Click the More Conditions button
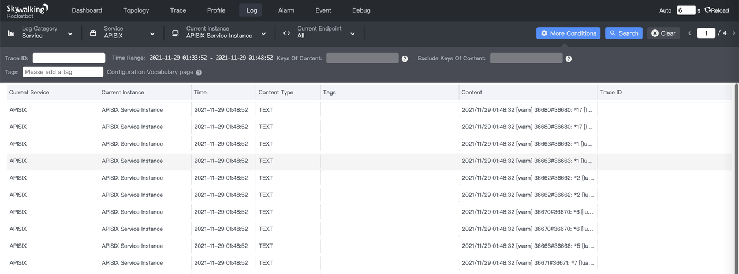This screenshot has width=739, height=274. (568, 33)
